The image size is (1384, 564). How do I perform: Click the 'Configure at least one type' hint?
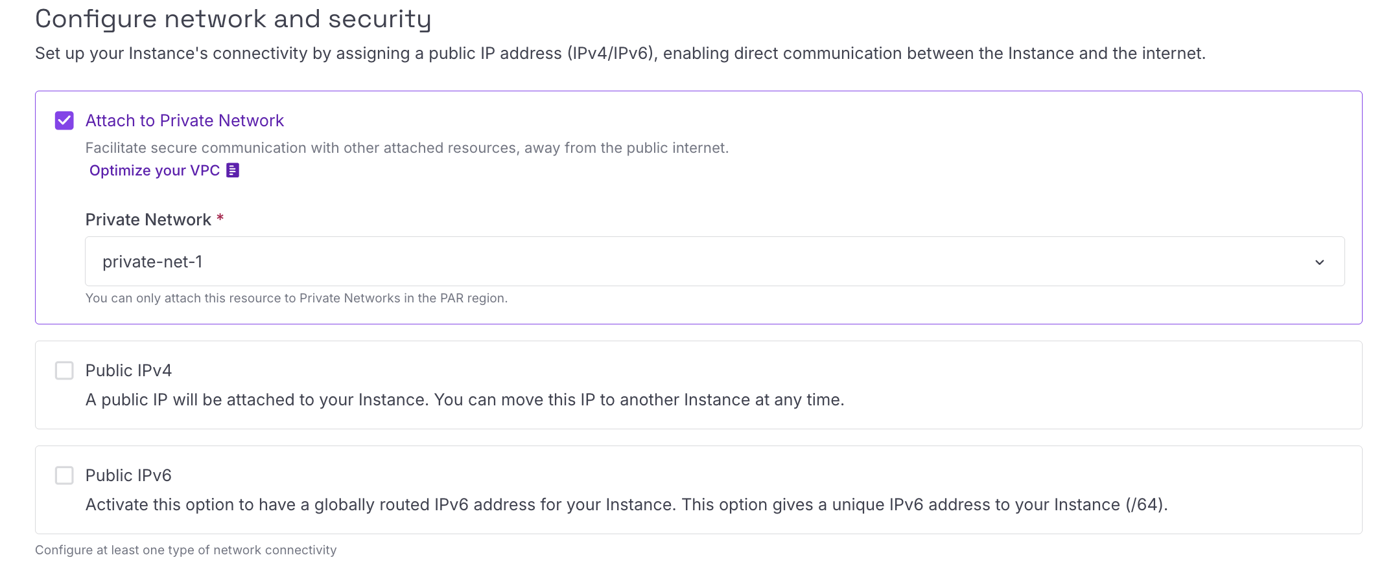click(x=186, y=550)
